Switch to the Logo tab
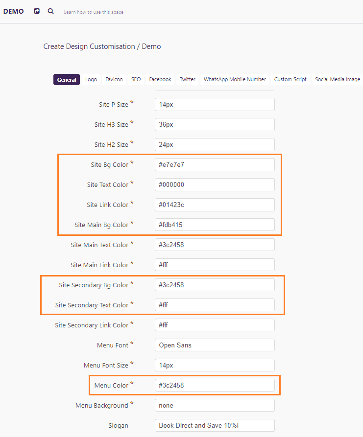This screenshot has width=363, height=437. click(91, 79)
